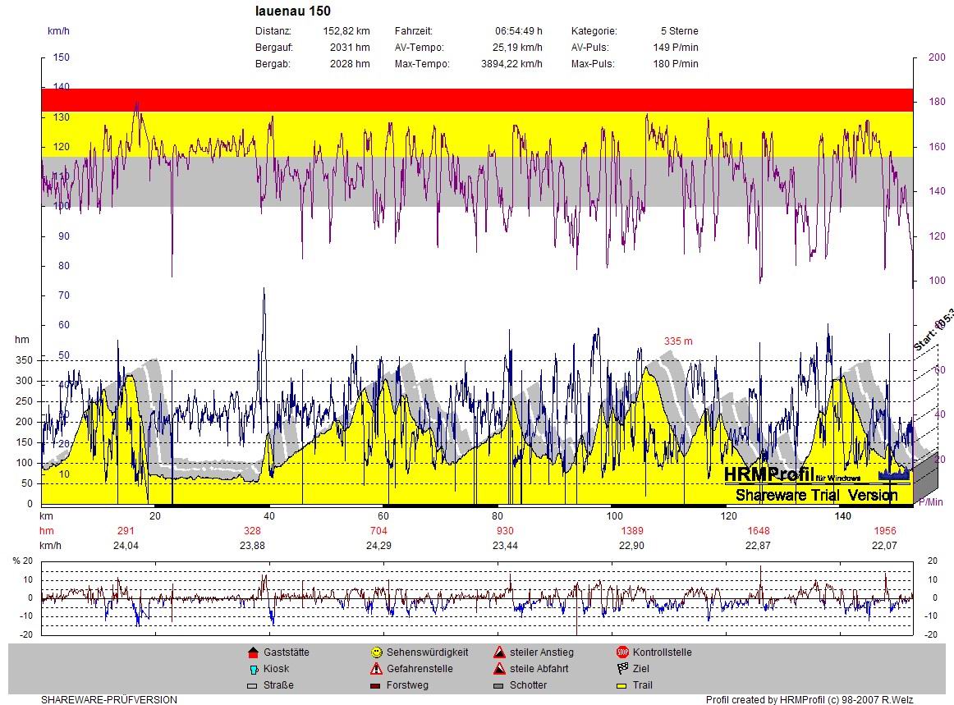Click the yellow Trail swatch

pyautogui.click(x=621, y=685)
